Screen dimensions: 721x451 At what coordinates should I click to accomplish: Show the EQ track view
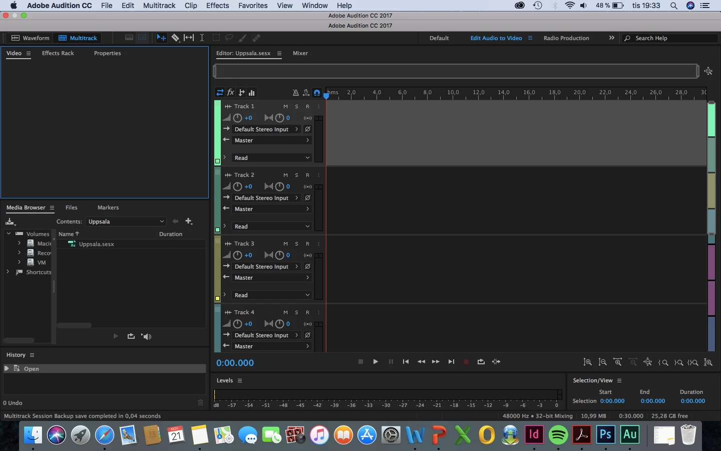point(252,92)
